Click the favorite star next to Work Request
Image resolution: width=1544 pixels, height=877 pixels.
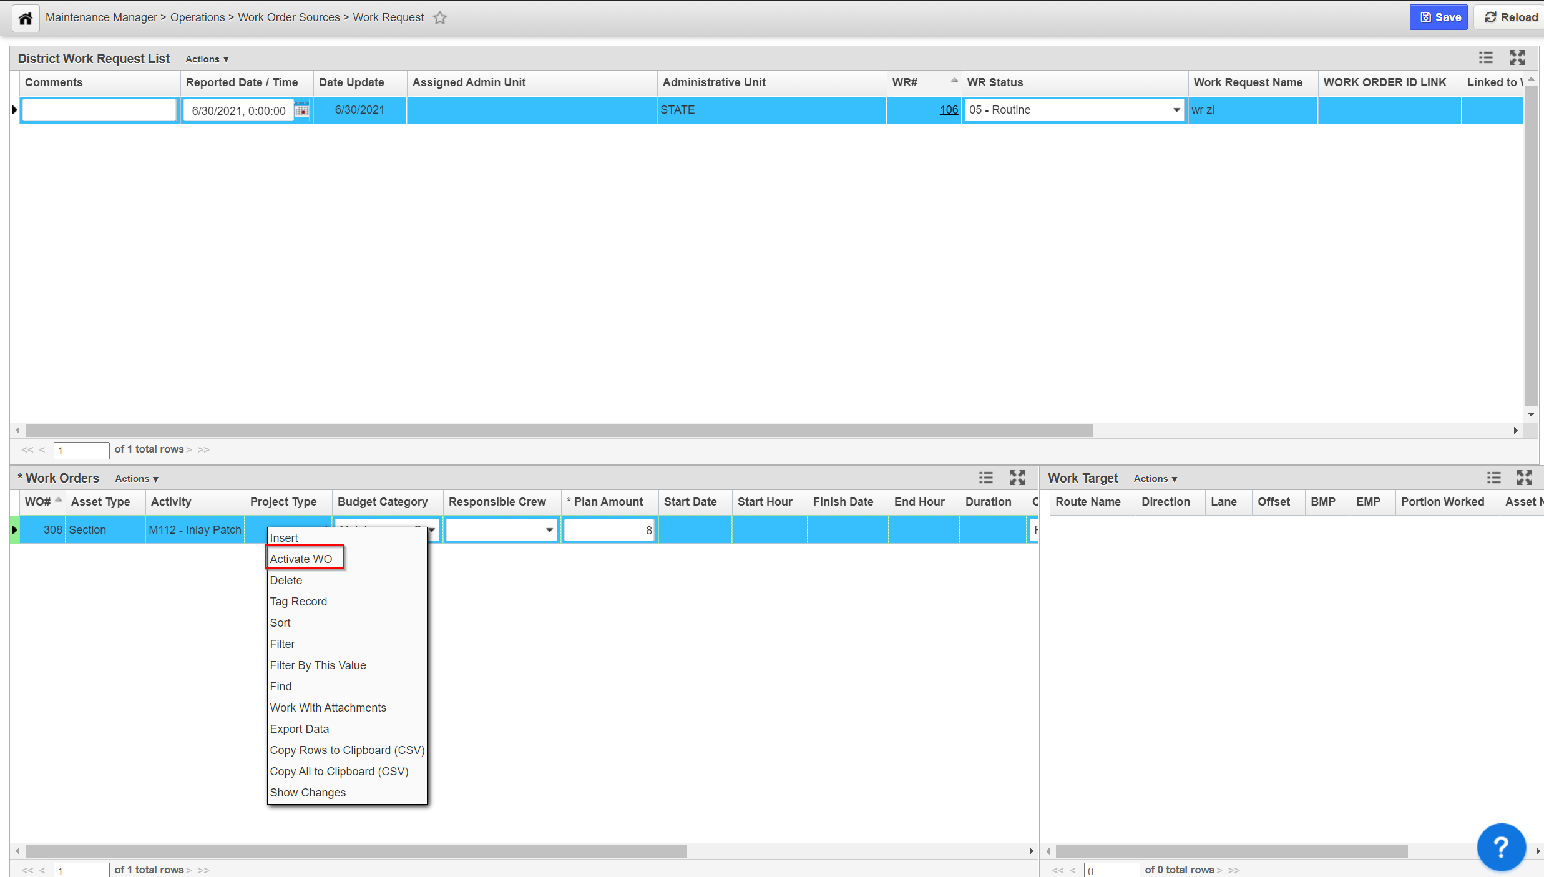coord(440,18)
